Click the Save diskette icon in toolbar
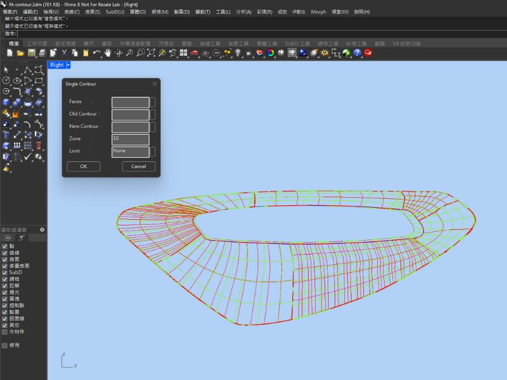The height and width of the screenshot is (380, 507). tap(31, 53)
